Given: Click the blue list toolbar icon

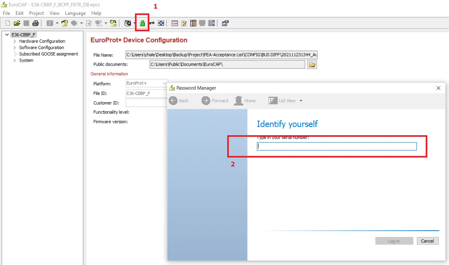Looking at the screenshot, I should click(x=211, y=23).
